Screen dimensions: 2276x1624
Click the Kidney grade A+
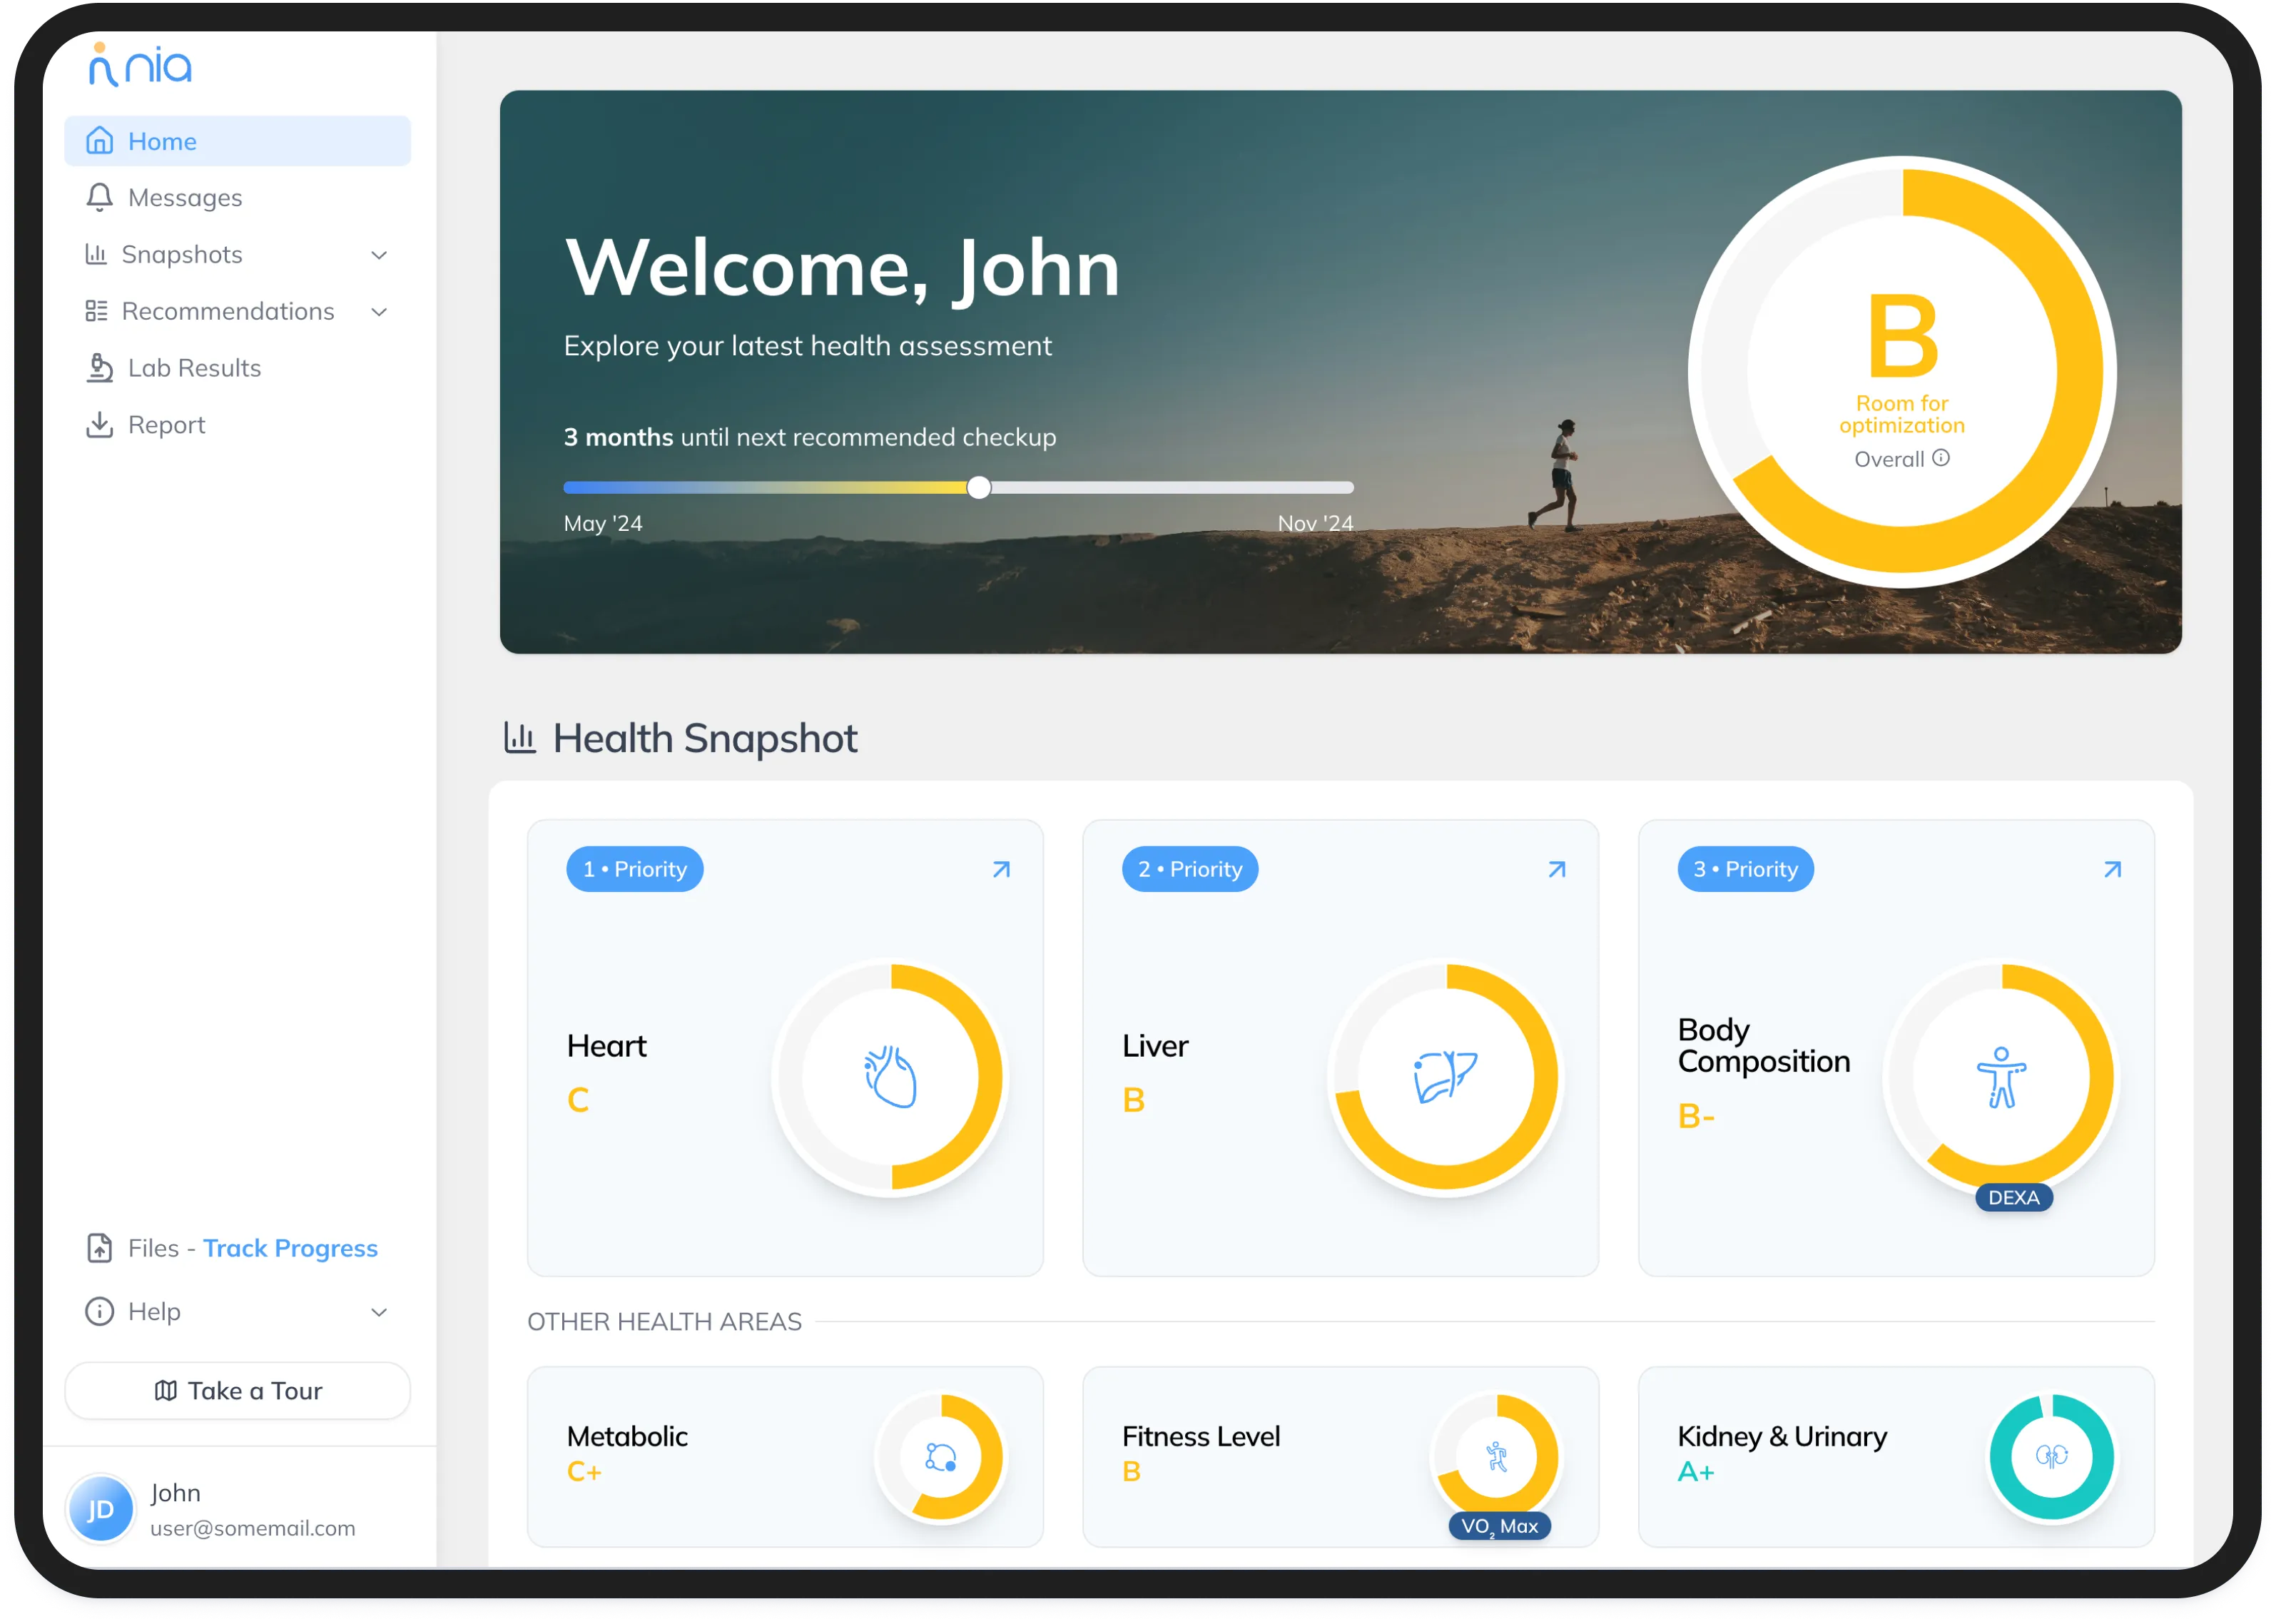pos(1697,1472)
